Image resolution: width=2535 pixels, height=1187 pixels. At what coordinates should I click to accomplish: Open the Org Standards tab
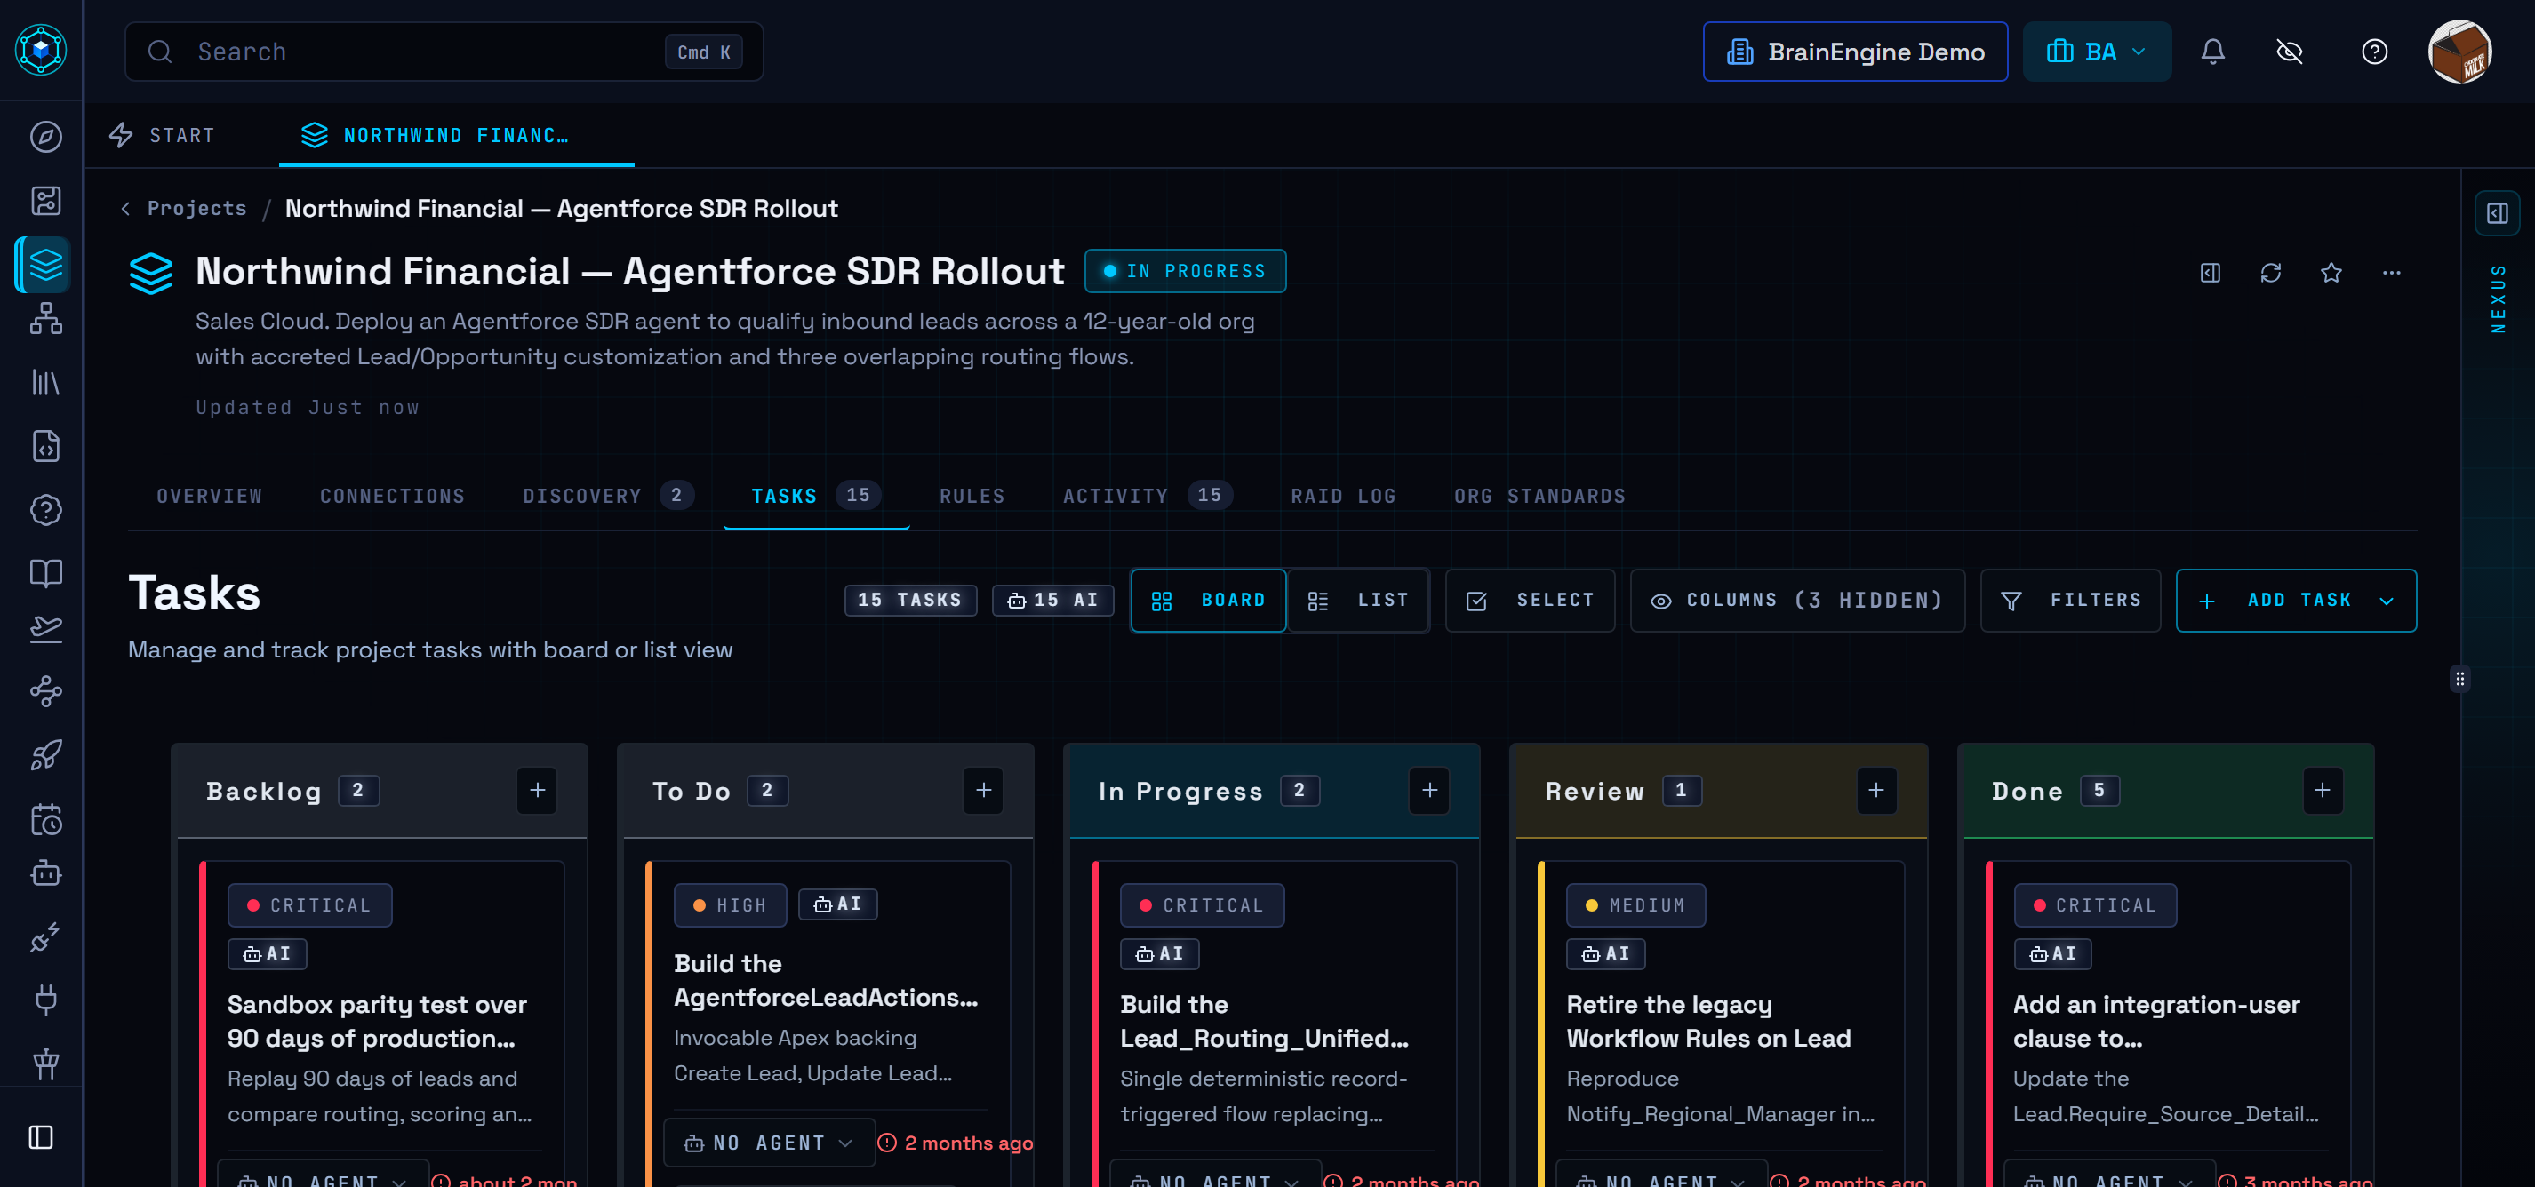click(1539, 496)
